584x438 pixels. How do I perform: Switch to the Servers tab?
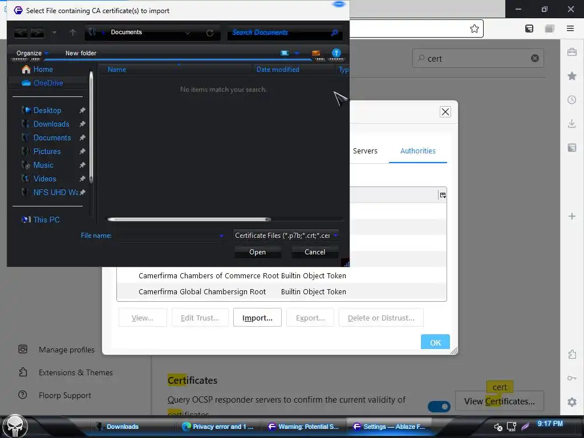click(x=365, y=151)
